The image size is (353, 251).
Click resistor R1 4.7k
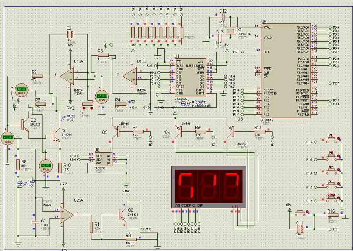coord(91,228)
